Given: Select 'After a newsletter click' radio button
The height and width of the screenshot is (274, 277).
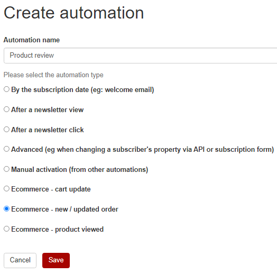Looking at the screenshot, I should pos(6,130).
